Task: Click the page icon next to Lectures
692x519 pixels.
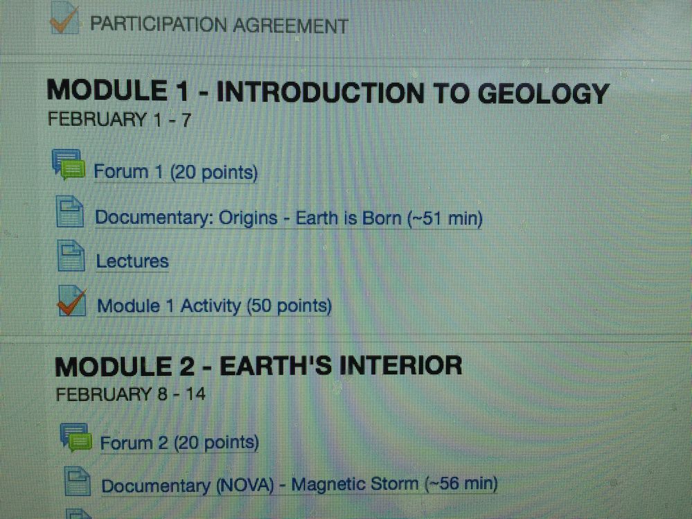Action: coord(71,257)
